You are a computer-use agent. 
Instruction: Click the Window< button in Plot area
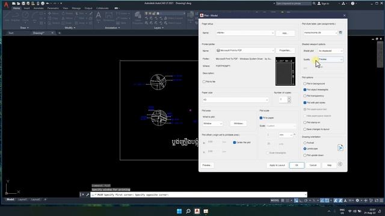[238, 124]
